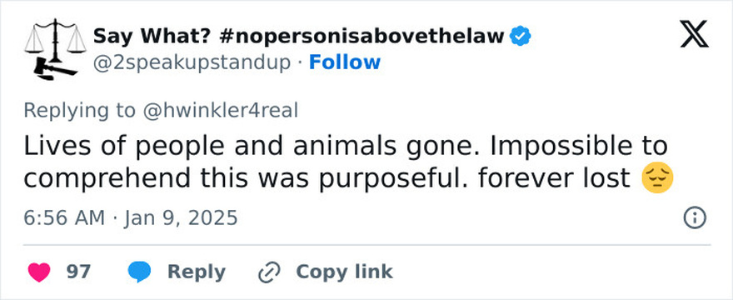This screenshot has width=733, height=300.
Task: Click the blue verified badge checkmark
Action: [520, 37]
